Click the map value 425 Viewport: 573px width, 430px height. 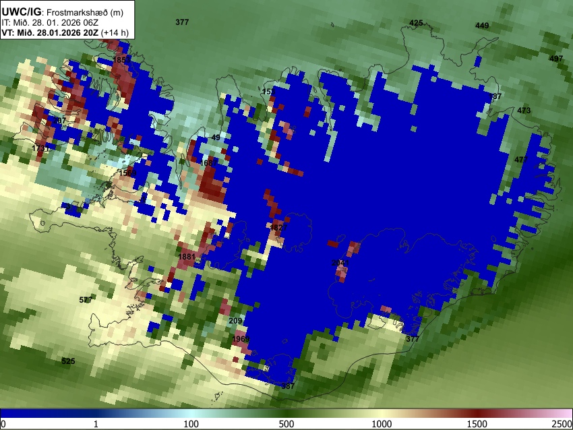click(x=416, y=23)
